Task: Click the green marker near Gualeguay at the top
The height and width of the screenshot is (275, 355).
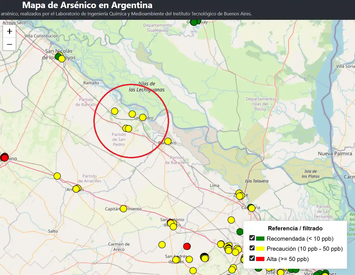Action: [x=194, y=22]
